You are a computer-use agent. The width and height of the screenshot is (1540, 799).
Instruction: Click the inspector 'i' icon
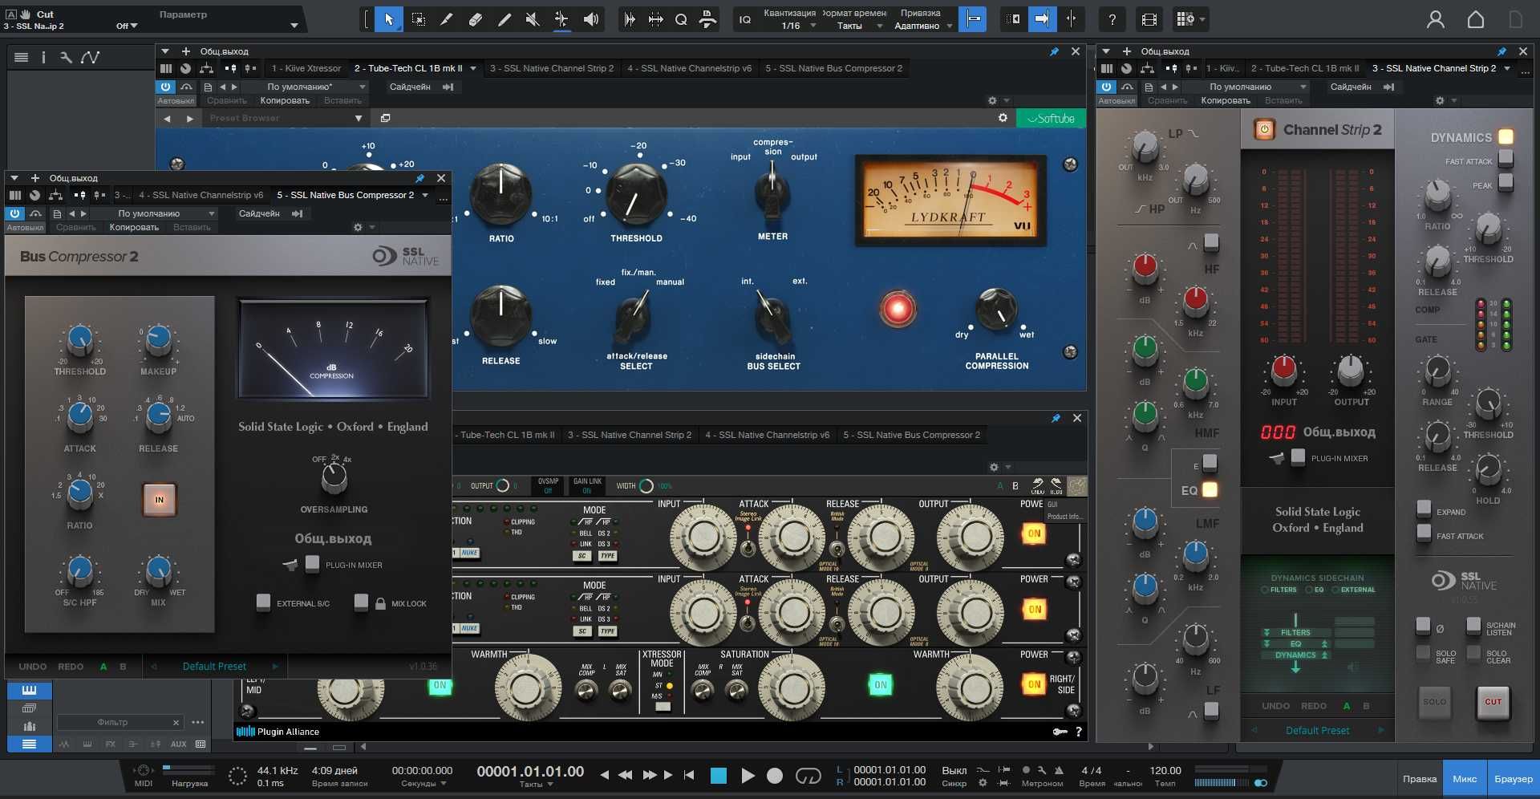(43, 57)
